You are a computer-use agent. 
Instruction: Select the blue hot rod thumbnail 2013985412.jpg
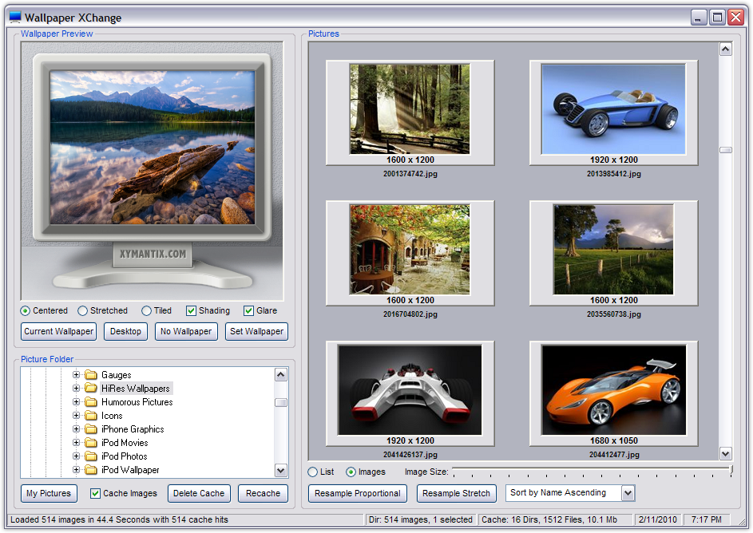613,109
